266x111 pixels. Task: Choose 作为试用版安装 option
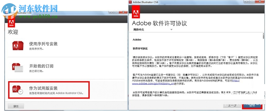click(x=49, y=90)
